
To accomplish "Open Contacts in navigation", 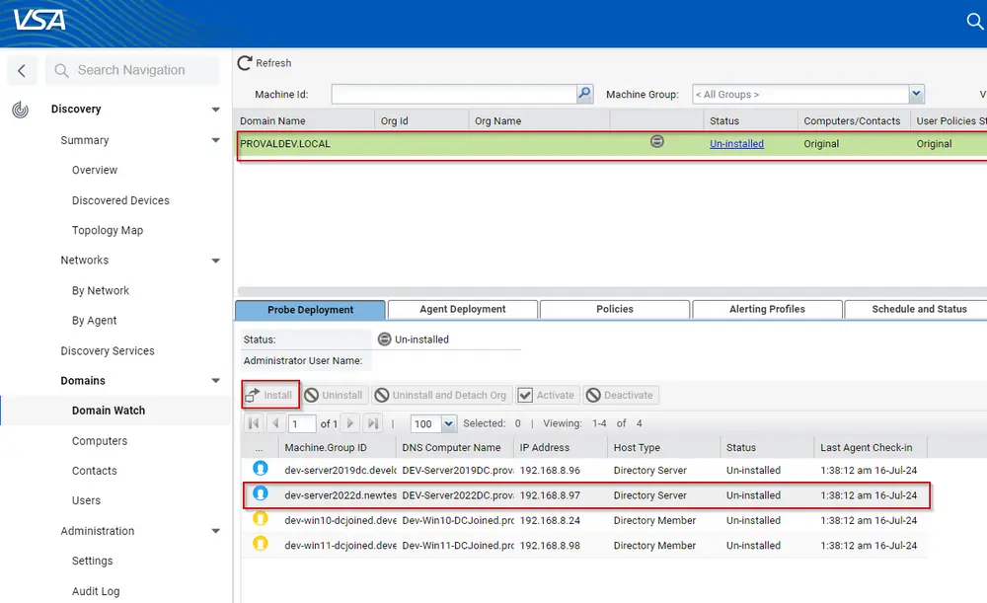I will point(95,471).
